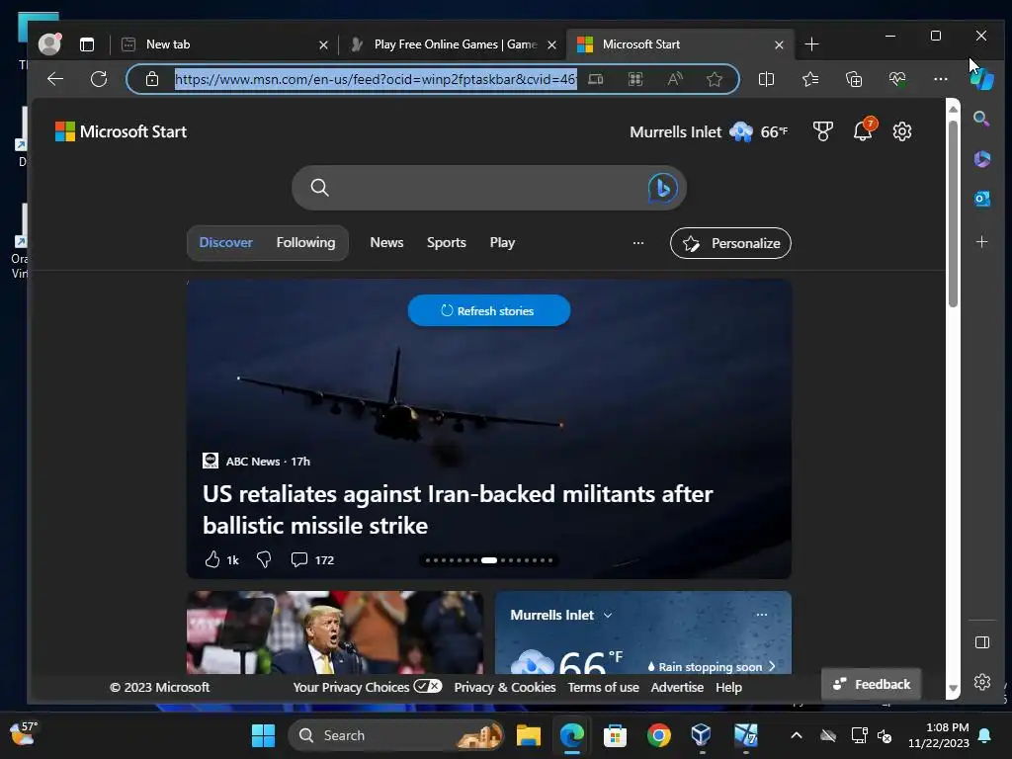Screen dimensions: 1012x759
Task: Open the Help footer link
Action: 728,688
